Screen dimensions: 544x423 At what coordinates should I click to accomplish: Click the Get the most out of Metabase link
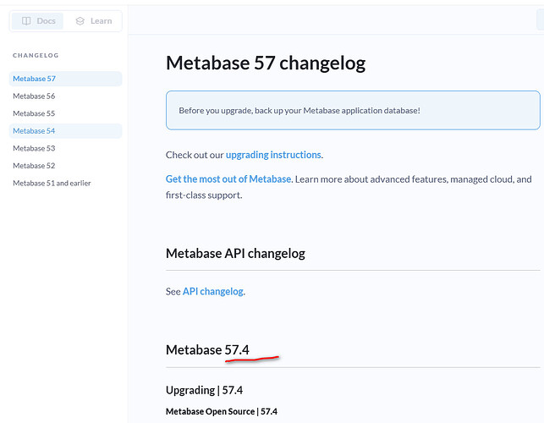228,179
